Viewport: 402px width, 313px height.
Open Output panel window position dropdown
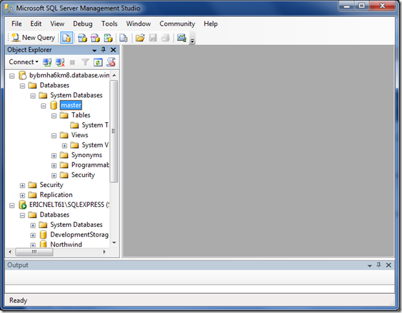(x=370, y=266)
